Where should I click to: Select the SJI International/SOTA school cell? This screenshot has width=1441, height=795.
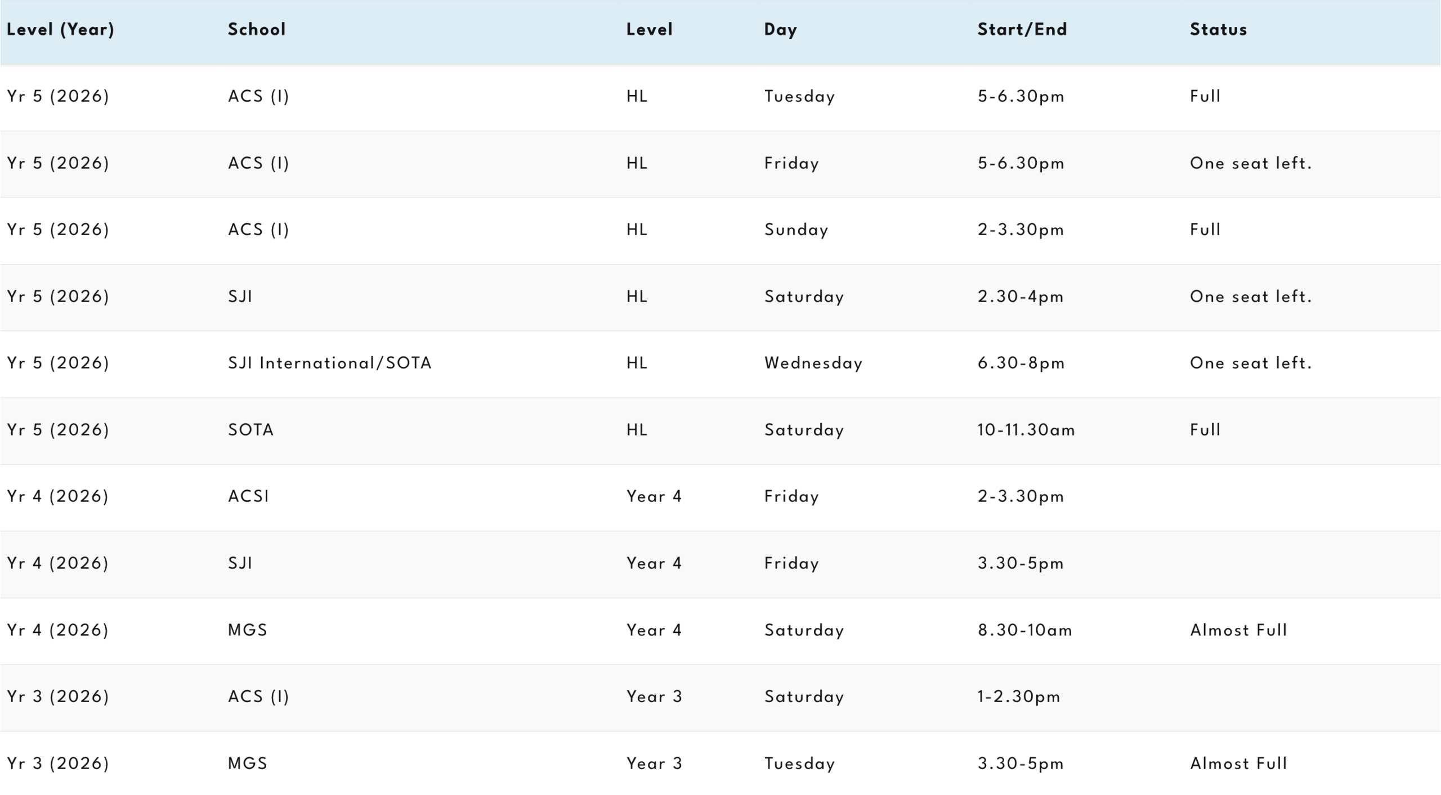pyautogui.click(x=329, y=363)
